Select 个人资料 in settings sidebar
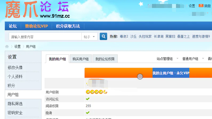 click(x=15, y=76)
